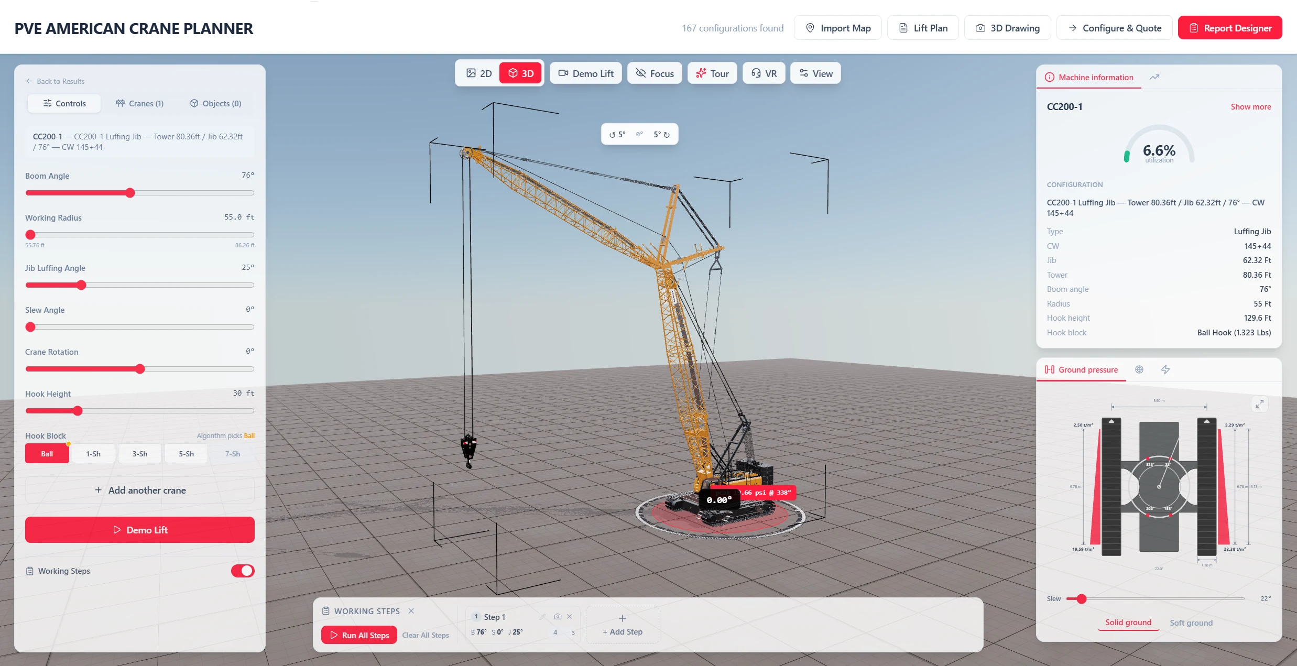Open 3D Drawing
Viewport: 1297px width, 666px height.
point(1007,28)
